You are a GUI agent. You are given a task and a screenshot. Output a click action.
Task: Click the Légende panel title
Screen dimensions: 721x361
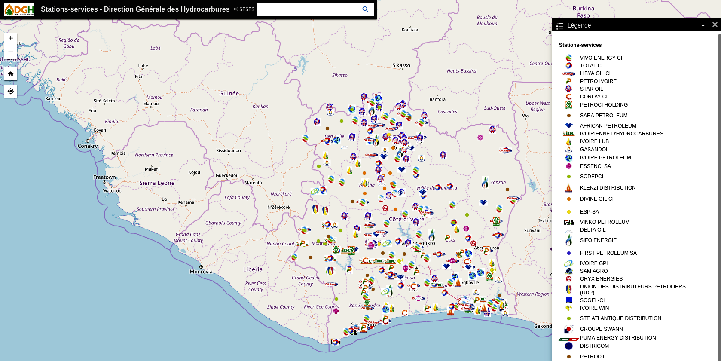click(x=579, y=25)
